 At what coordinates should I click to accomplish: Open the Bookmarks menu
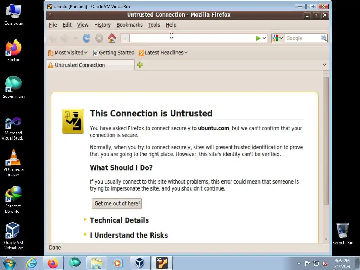point(129,25)
